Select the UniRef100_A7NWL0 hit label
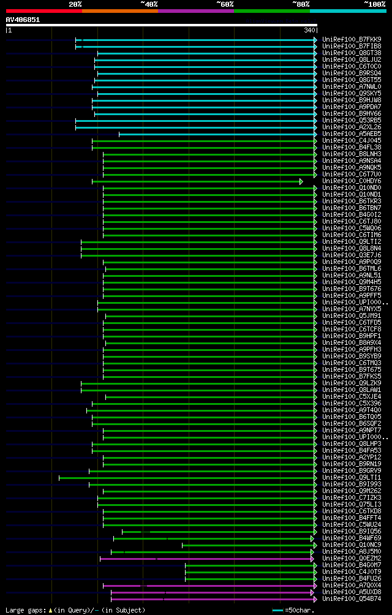Screen dimensions: 392x615 click(x=352, y=87)
